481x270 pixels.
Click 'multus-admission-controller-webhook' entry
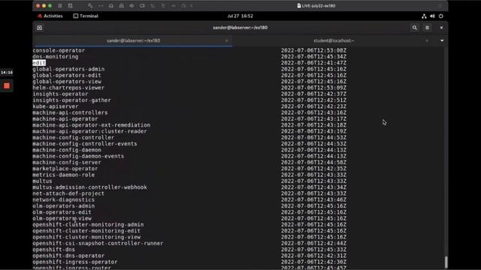90,187
